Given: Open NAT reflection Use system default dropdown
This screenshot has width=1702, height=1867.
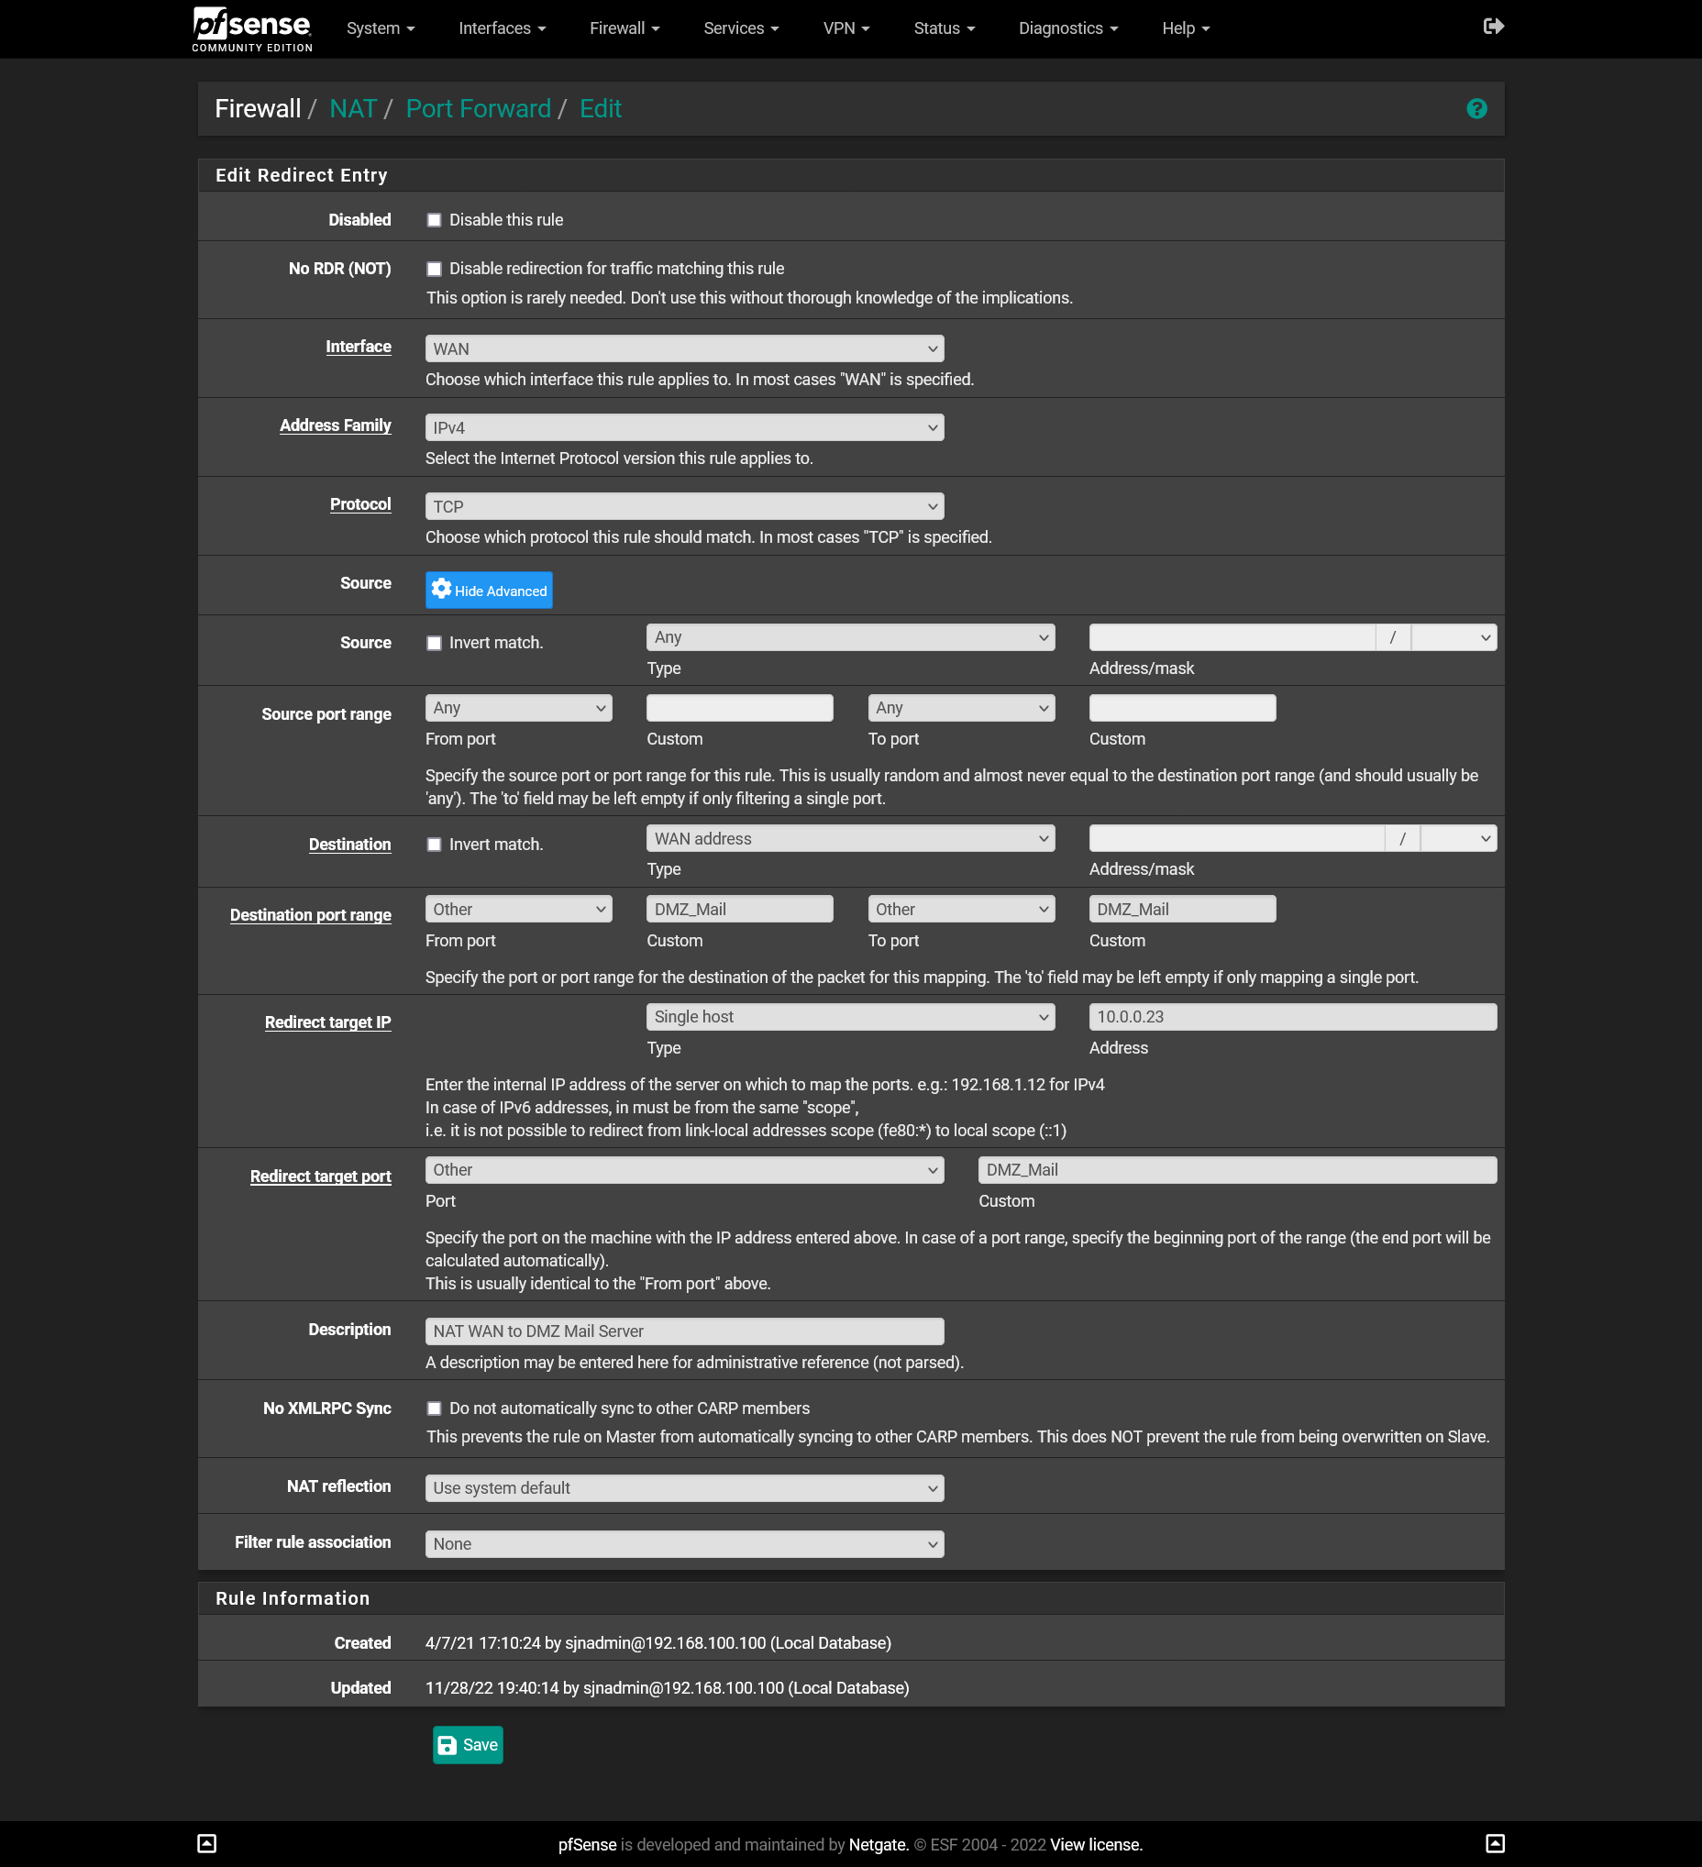Looking at the screenshot, I should tap(684, 1488).
